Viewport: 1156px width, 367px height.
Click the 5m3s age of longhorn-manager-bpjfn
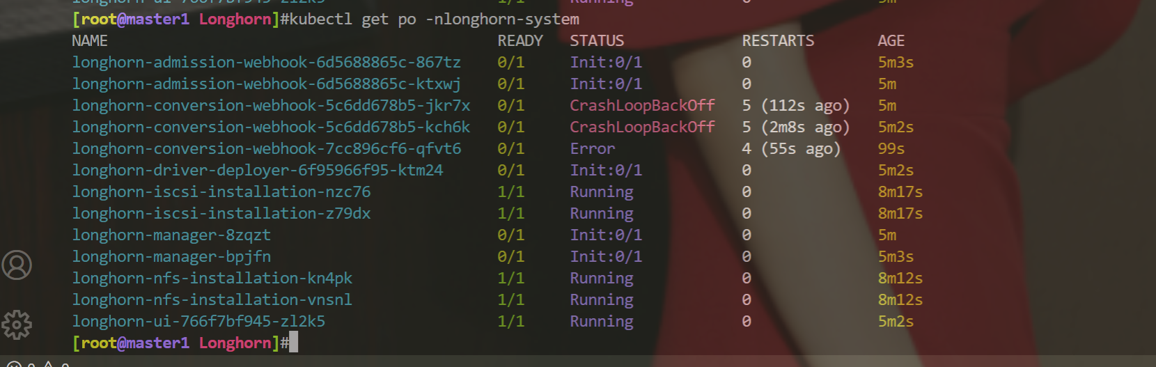click(896, 257)
